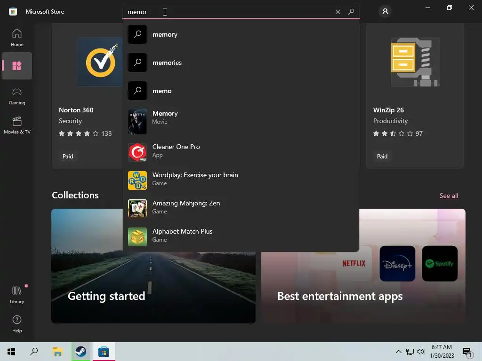The height and width of the screenshot is (361, 482).
Task: Open the volume control in tray
Action: pyautogui.click(x=421, y=352)
